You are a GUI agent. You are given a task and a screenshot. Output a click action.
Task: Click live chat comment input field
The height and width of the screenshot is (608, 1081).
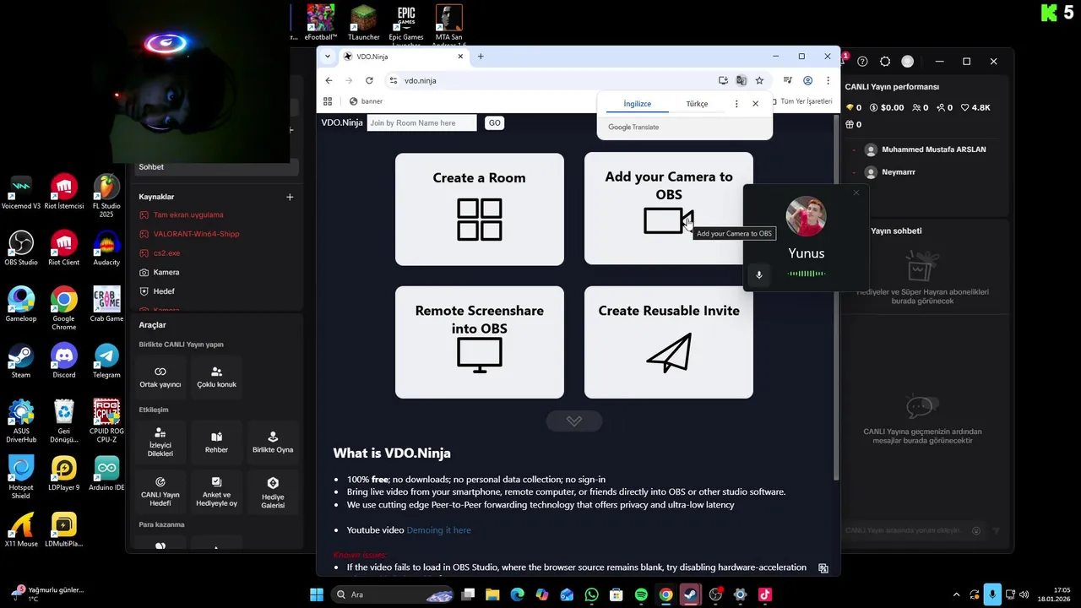904,530
